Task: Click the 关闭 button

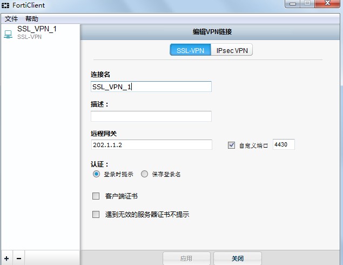Action: click(238, 259)
